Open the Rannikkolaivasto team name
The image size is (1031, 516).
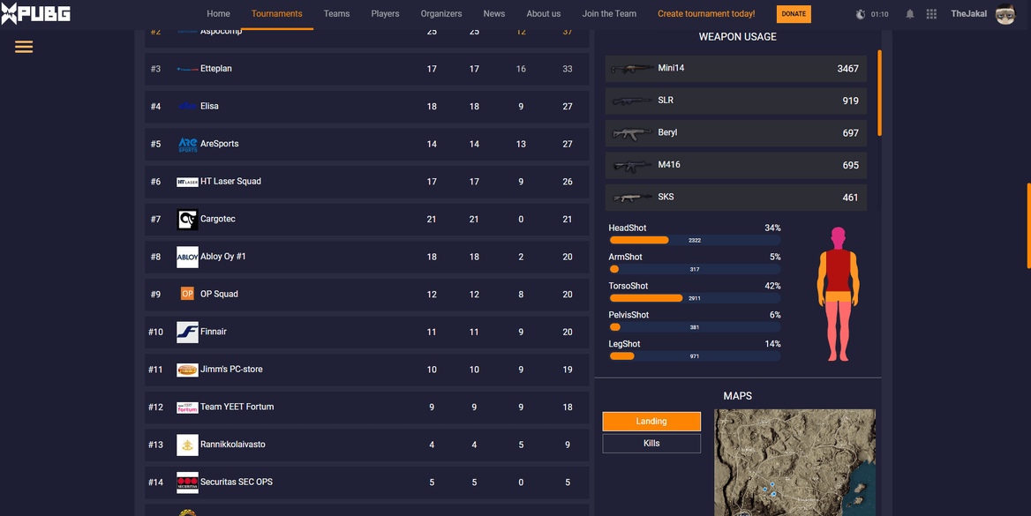(233, 445)
